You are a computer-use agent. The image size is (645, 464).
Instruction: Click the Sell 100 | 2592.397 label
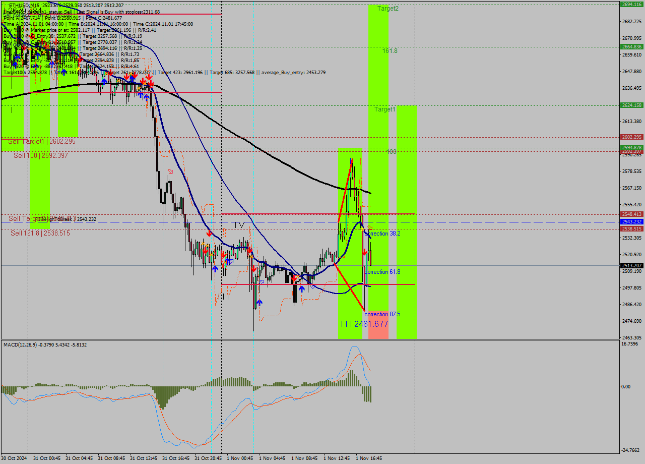click(41, 156)
